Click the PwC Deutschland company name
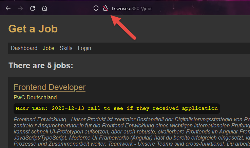The width and height of the screenshot is (250, 148). pos(35,98)
